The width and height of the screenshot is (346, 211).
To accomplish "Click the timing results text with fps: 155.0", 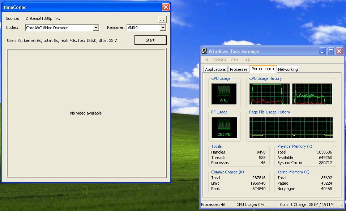I will 62,40.
